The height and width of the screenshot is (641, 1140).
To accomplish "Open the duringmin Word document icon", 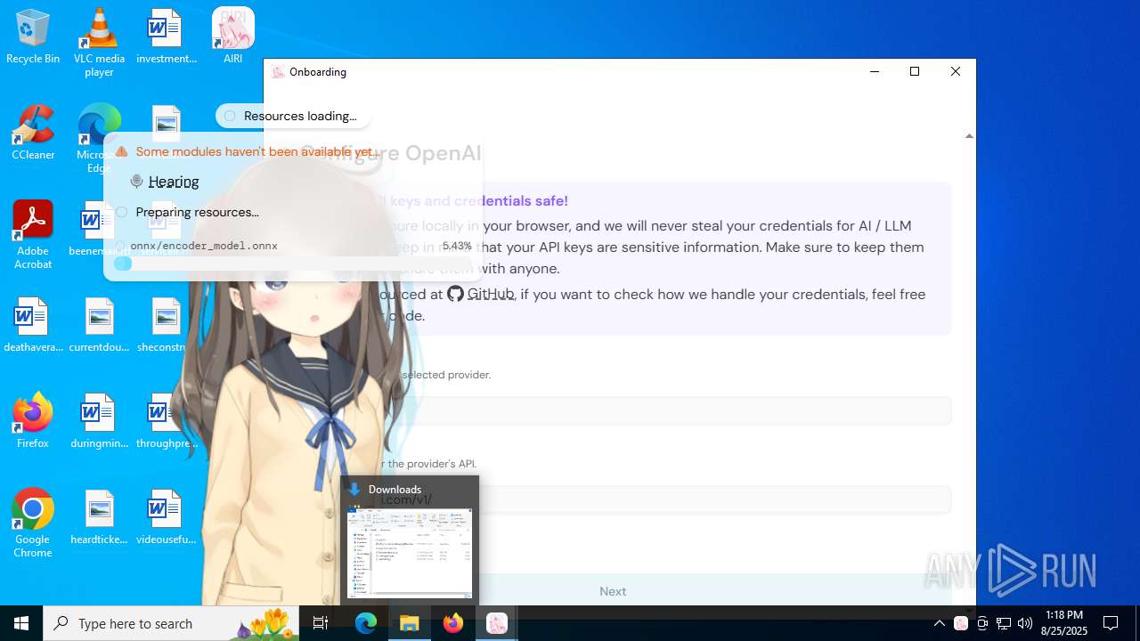I will pyautogui.click(x=99, y=421).
